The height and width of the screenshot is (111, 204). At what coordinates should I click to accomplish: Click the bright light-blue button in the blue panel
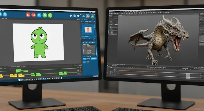coord(94,58)
